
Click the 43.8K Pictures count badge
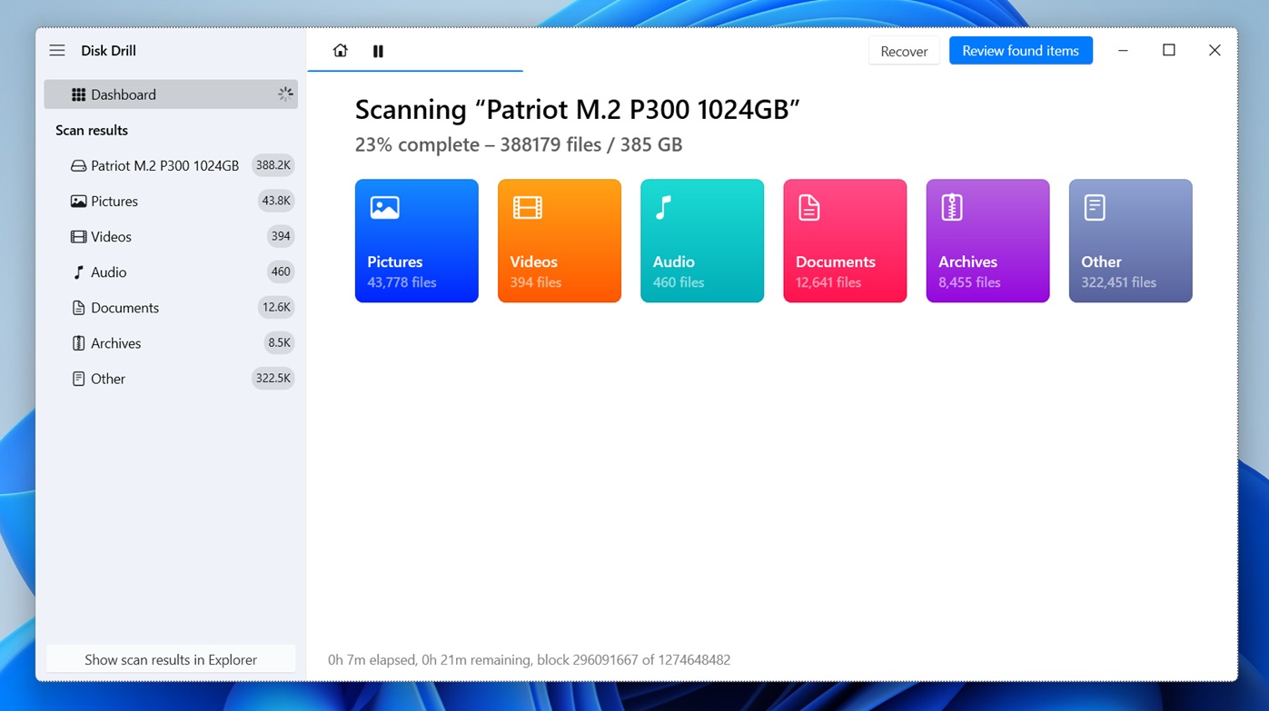tap(276, 201)
